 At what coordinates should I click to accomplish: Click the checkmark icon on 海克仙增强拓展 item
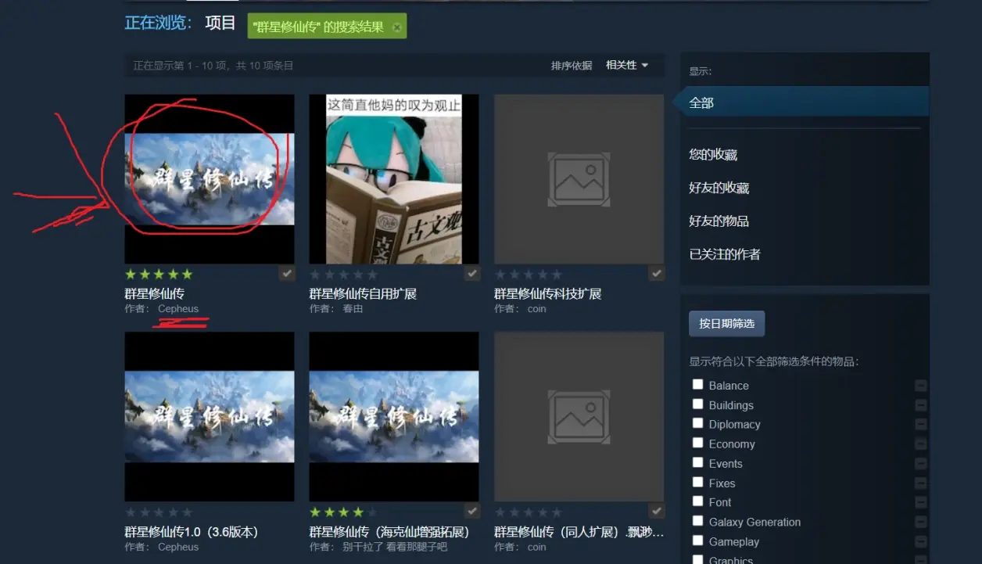(471, 512)
